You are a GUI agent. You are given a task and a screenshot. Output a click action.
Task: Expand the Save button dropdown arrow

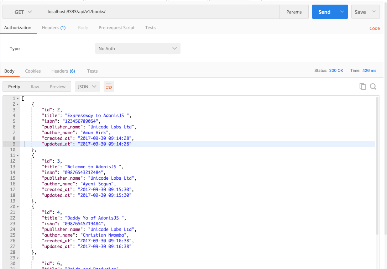(374, 12)
